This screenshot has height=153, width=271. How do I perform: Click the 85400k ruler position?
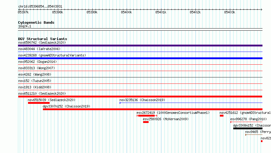coord(126,12)
